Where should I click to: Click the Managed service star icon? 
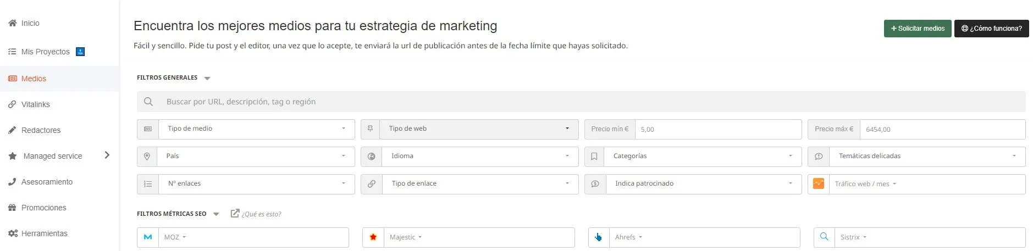[13, 156]
